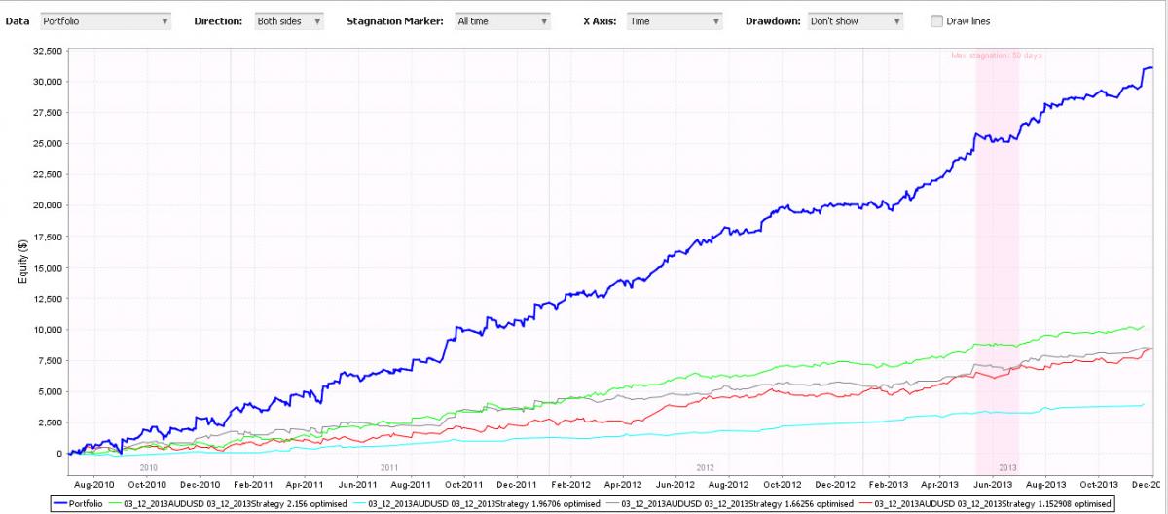The height and width of the screenshot is (514, 1168).
Task: Click the Draw lines label text
Action: click(968, 21)
